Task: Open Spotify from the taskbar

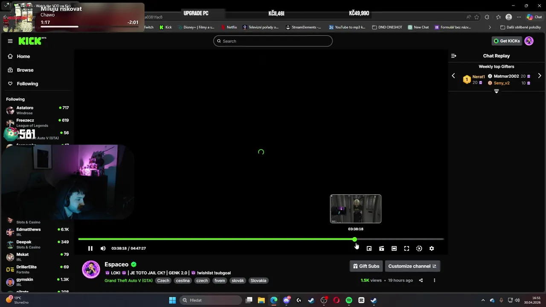Action: (x=349, y=300)
